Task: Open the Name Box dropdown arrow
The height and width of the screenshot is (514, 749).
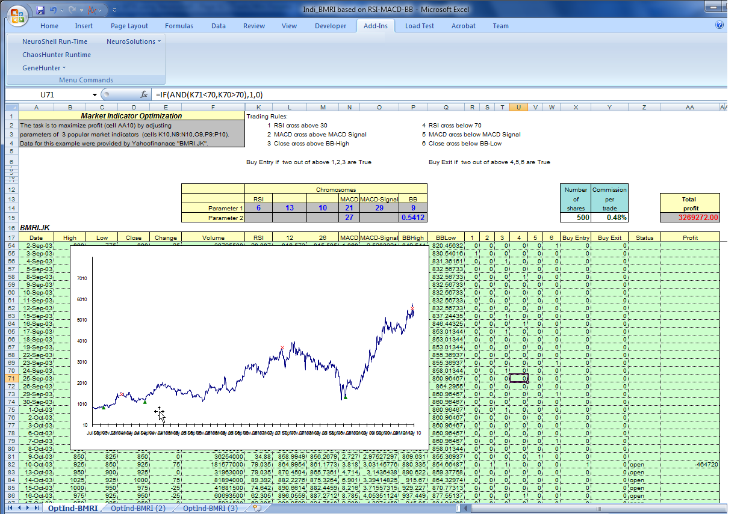Action: (x=95, y=94)
